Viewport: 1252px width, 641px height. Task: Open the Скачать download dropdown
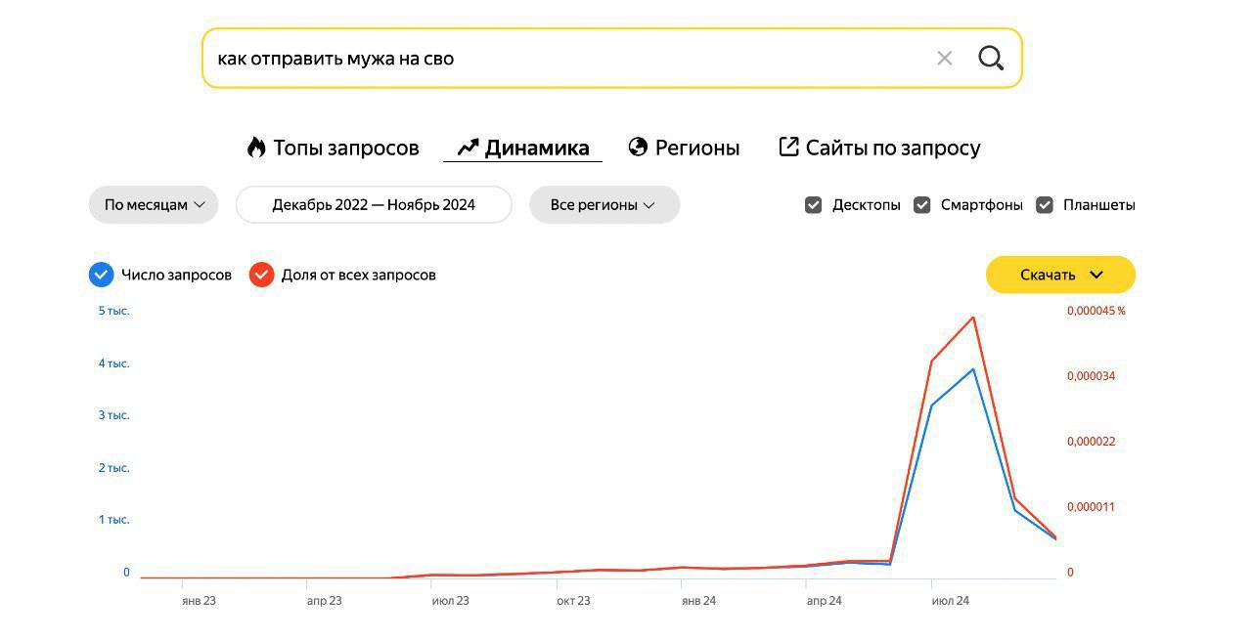(x=1060, y=275)
